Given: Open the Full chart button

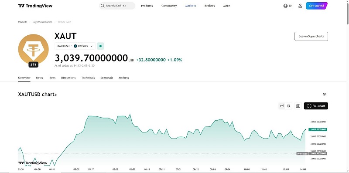Looking at the screenshot, I should pos(316,106).
